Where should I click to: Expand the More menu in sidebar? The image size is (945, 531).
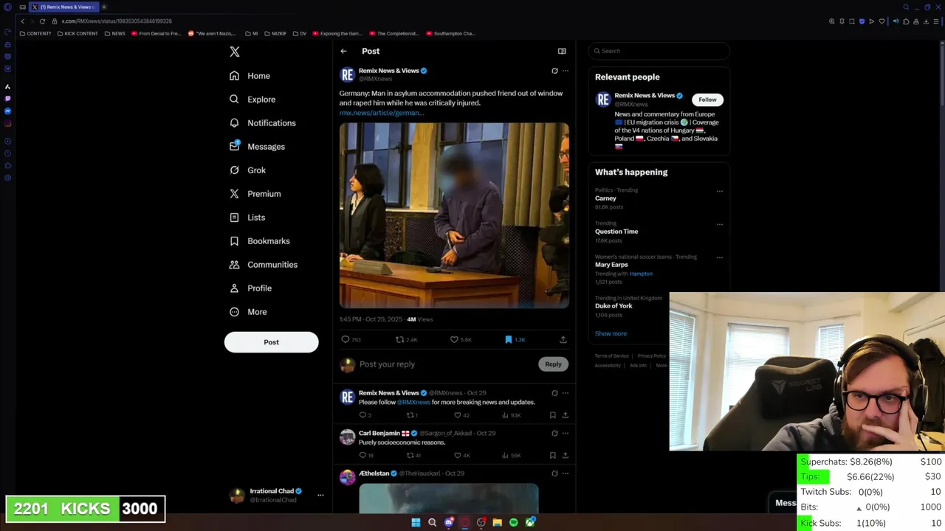coord(248,312)
